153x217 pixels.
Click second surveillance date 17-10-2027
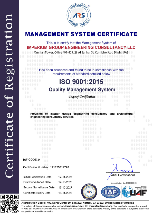[x=65, y=188]
